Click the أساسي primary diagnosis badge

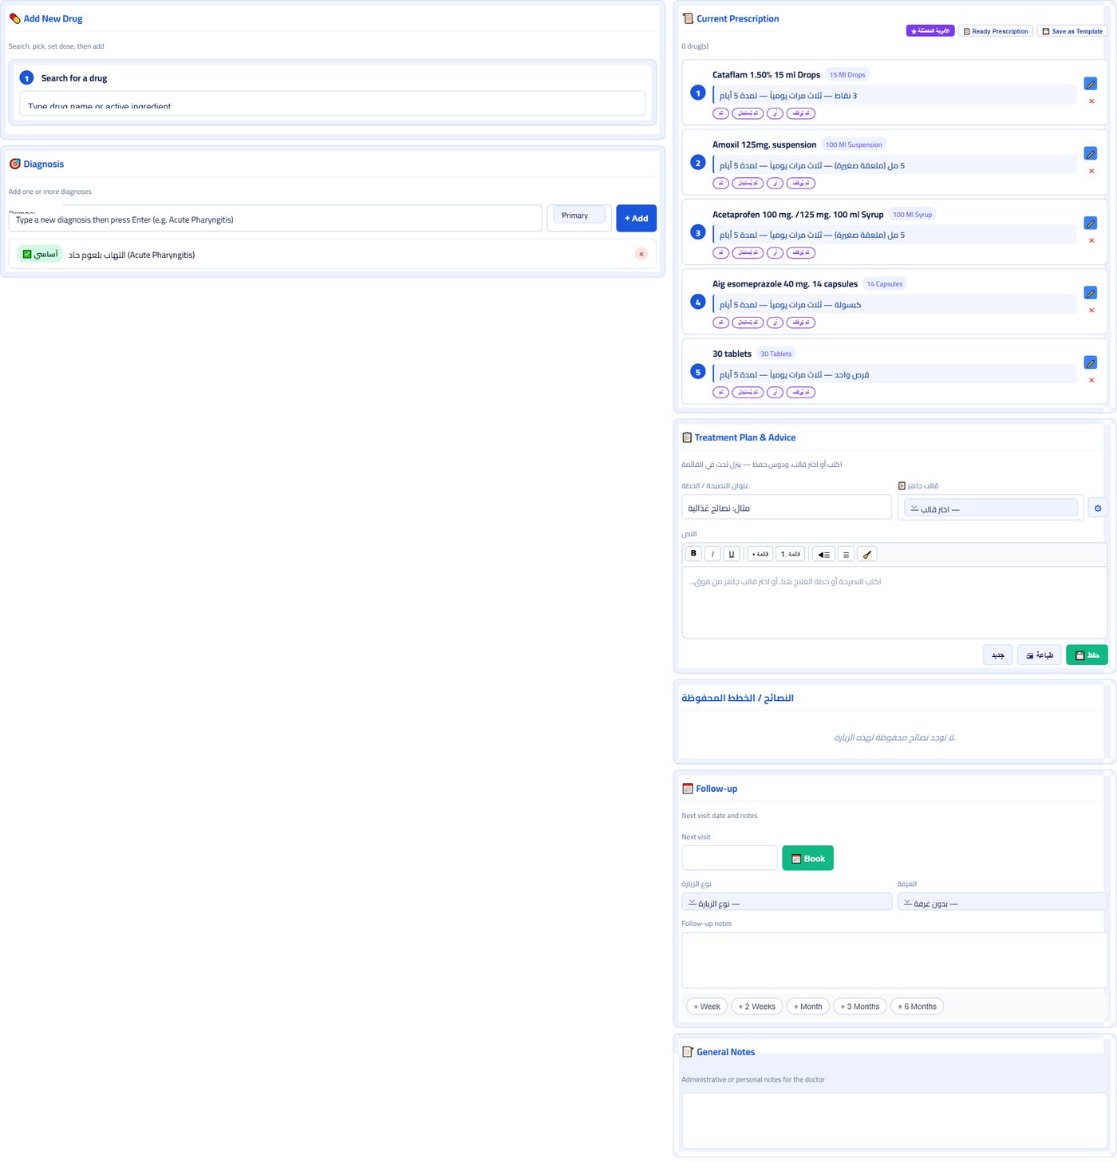coord(40,254)
